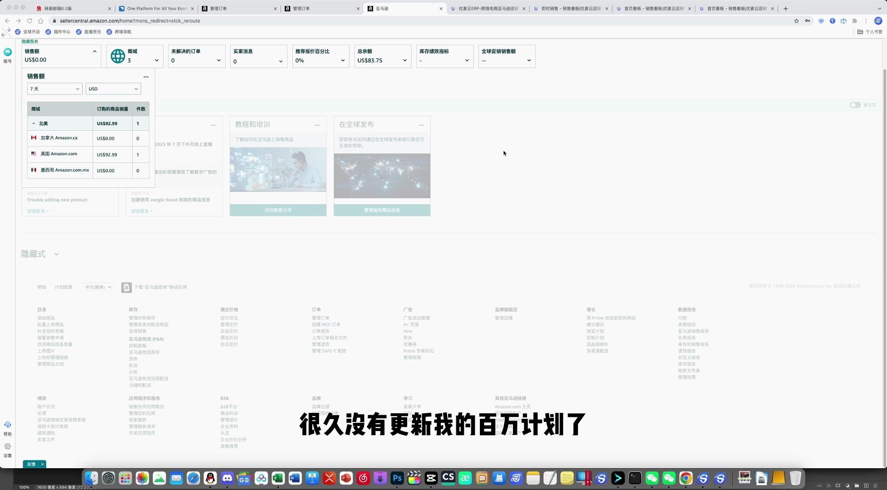Click the world map thumbnail in 在全球发布

[382, 176]
